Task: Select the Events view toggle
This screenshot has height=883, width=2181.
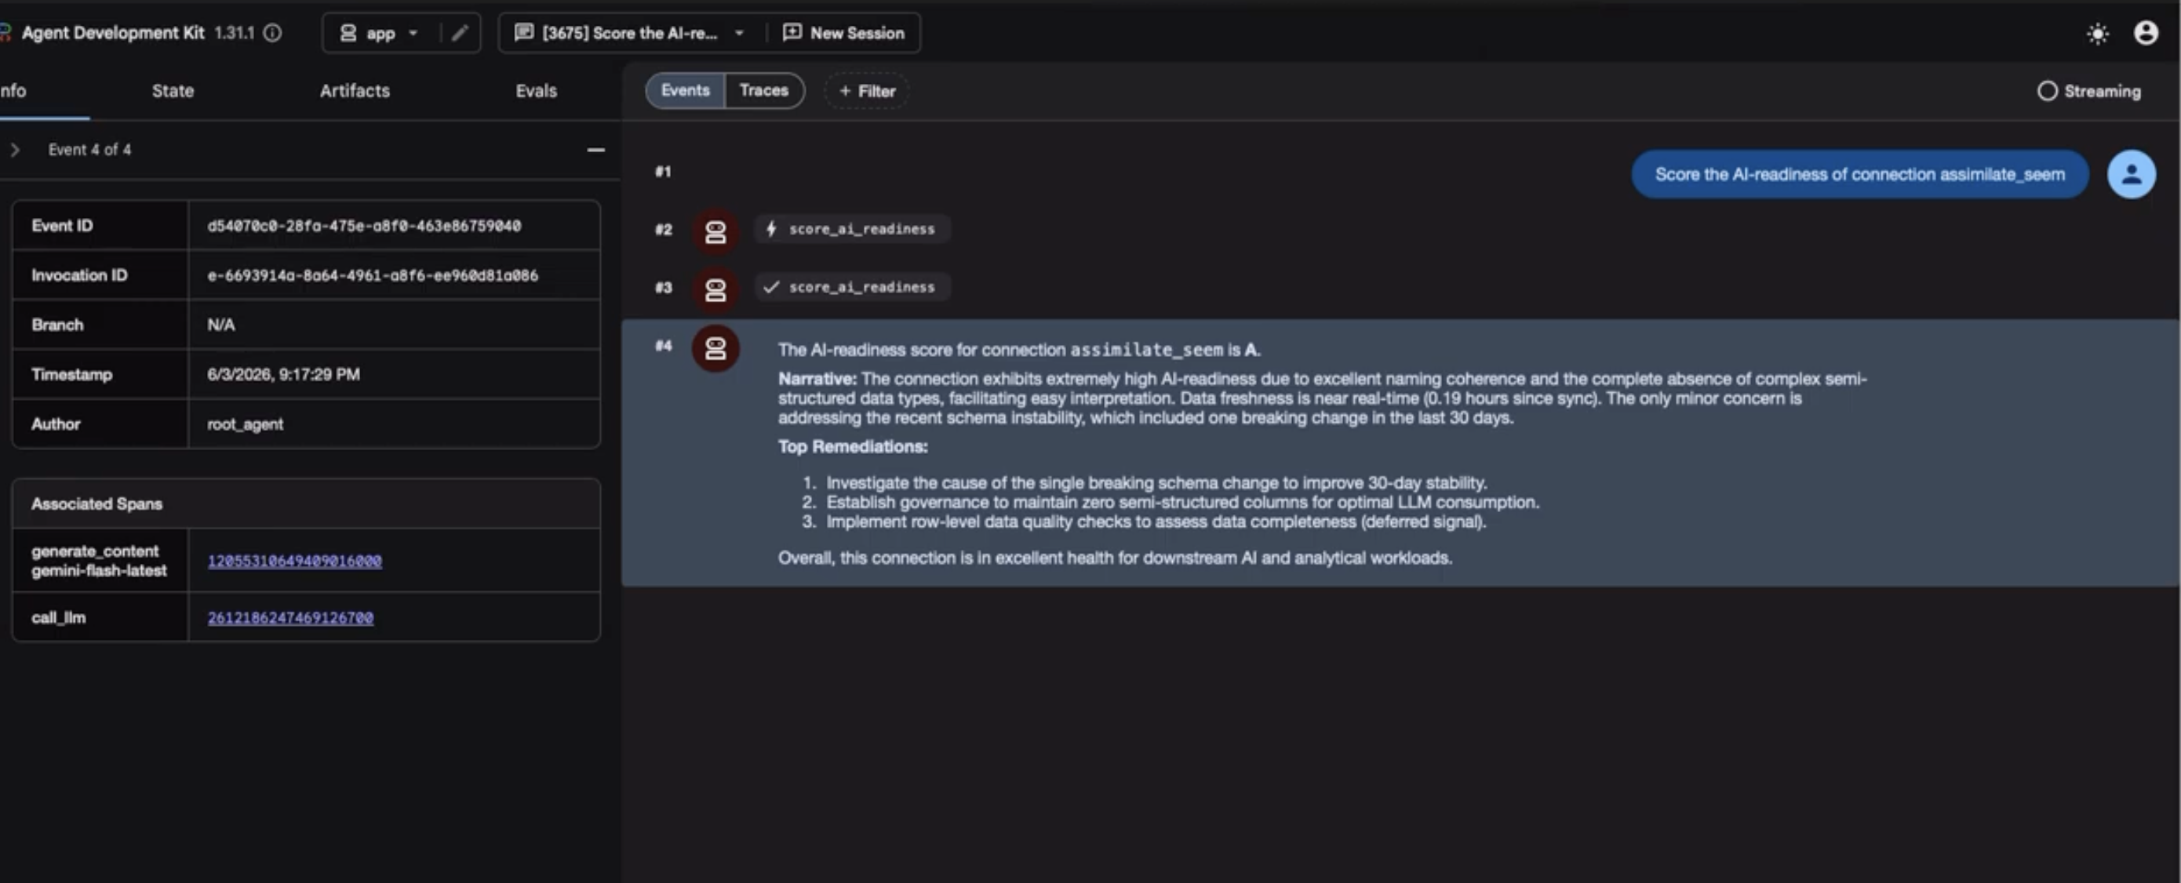Action: [685, 91]
